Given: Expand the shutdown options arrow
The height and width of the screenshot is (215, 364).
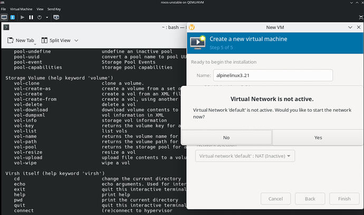Looking at the screenshot, I should pos(47,17).
